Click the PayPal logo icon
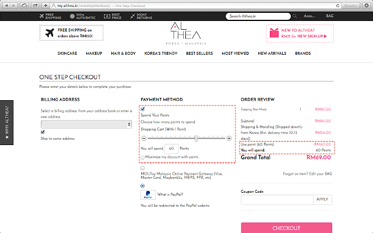 coord(147,195)
